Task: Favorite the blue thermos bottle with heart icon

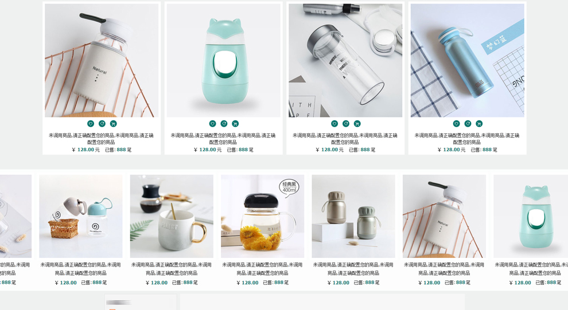Action: 457,124
